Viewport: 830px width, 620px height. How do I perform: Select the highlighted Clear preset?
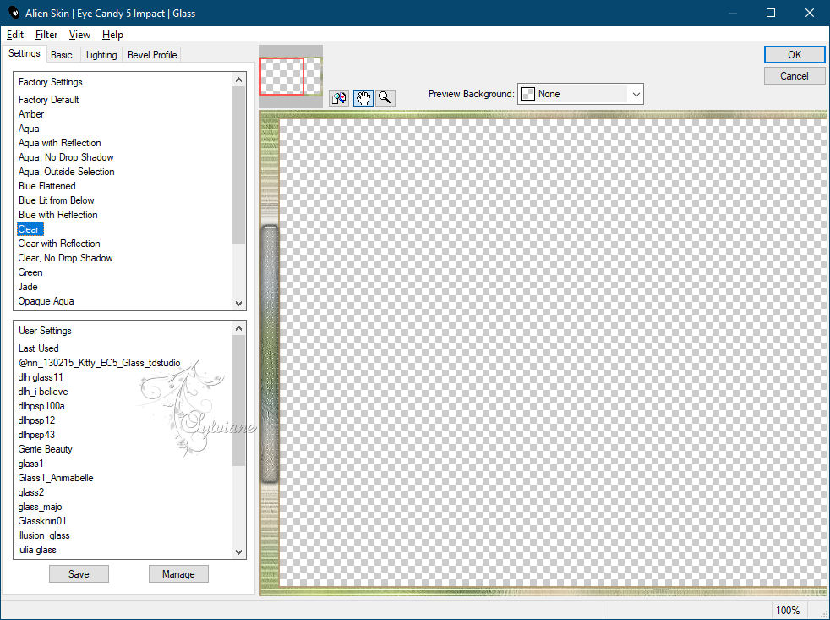tap(30, 229)
